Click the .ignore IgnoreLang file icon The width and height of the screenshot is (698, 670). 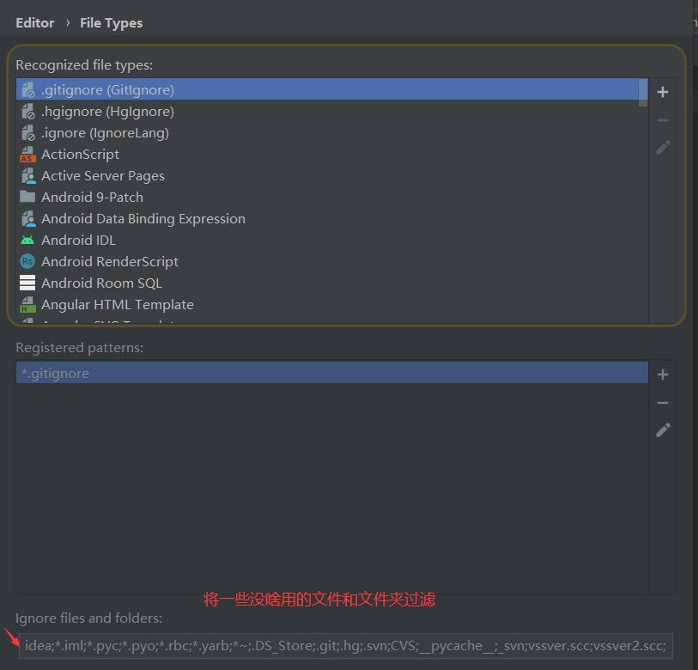[x=28, y=133]
